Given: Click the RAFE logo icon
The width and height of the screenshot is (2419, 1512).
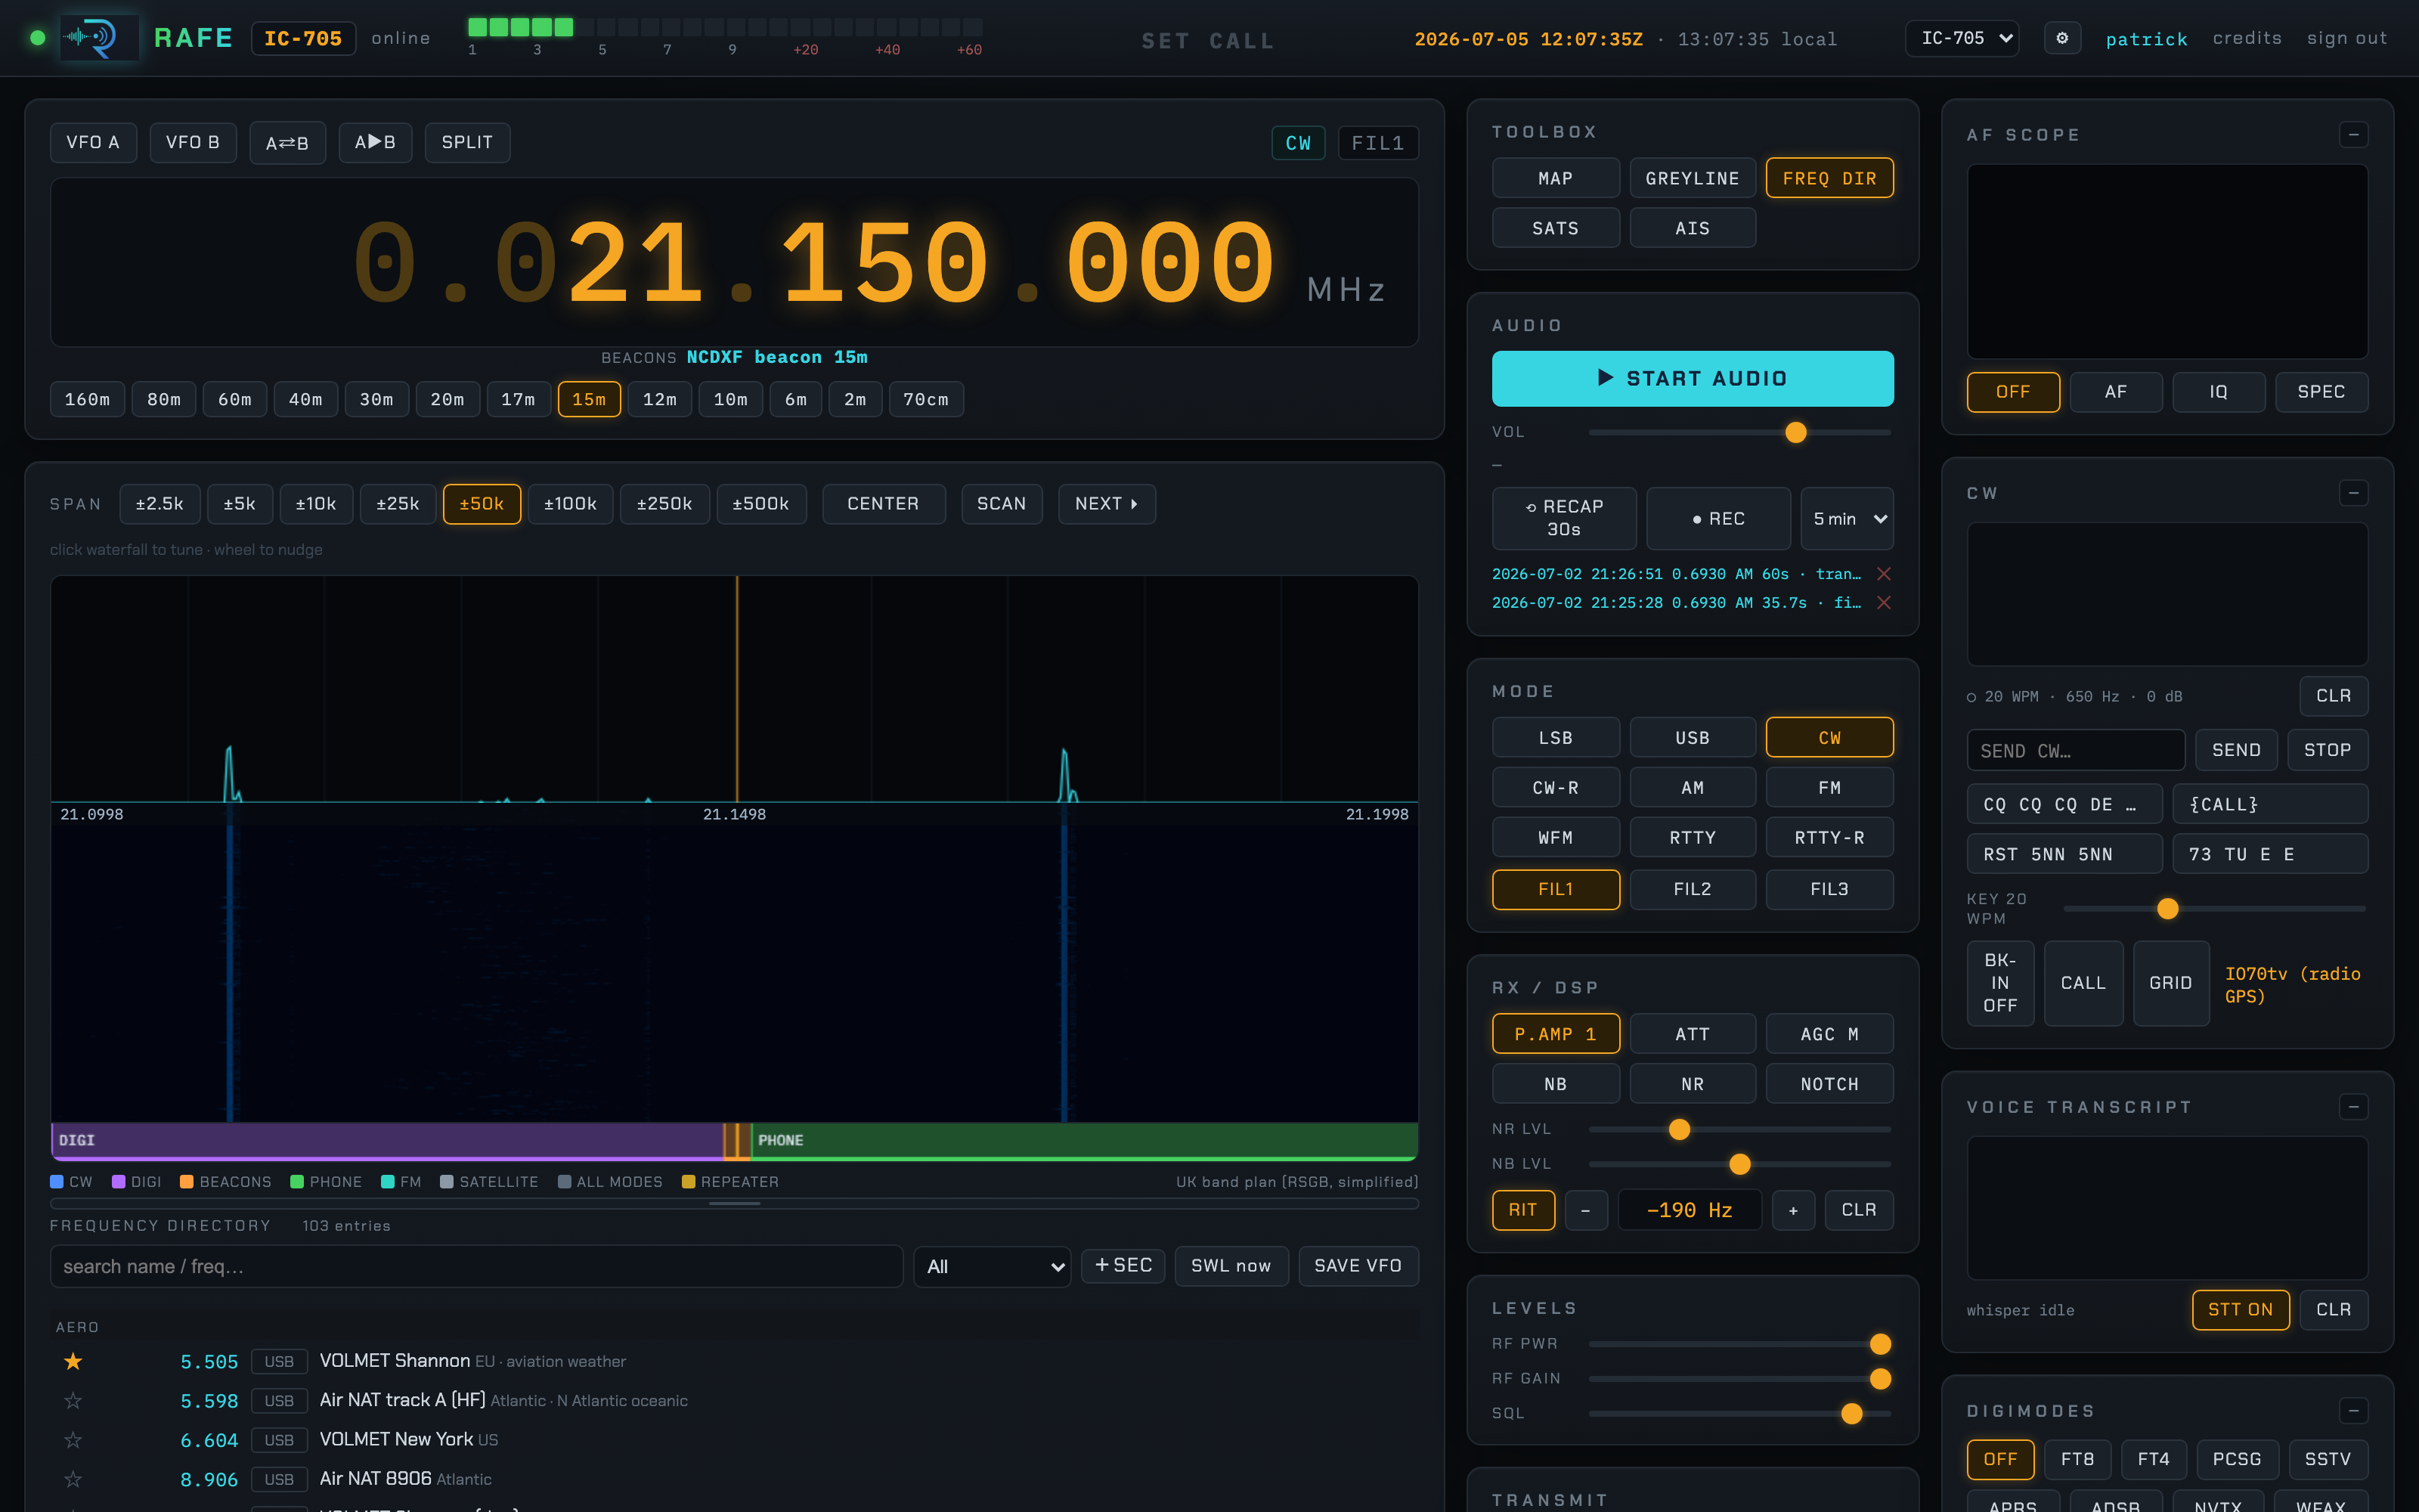Looking at the screenshot, I should tap(99, 38).
